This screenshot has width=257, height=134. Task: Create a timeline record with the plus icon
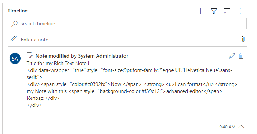coord(200,11)
